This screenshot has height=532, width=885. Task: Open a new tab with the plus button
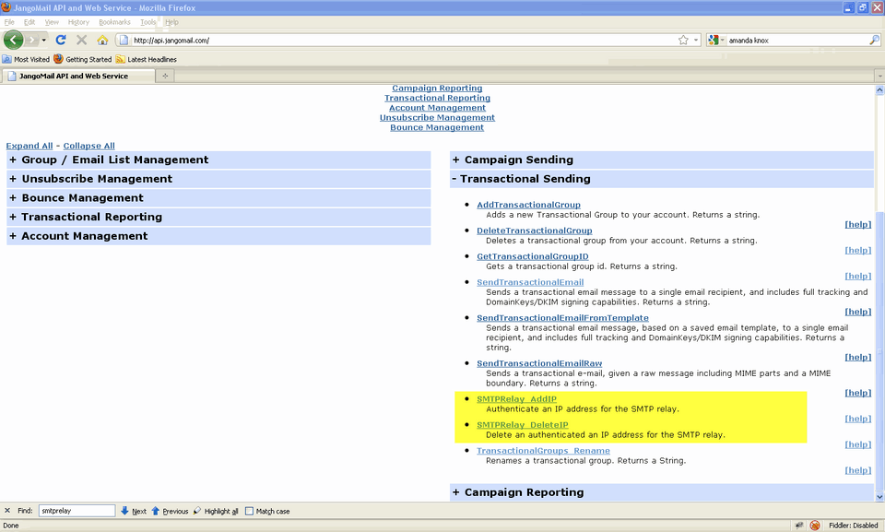pos(165,76)
